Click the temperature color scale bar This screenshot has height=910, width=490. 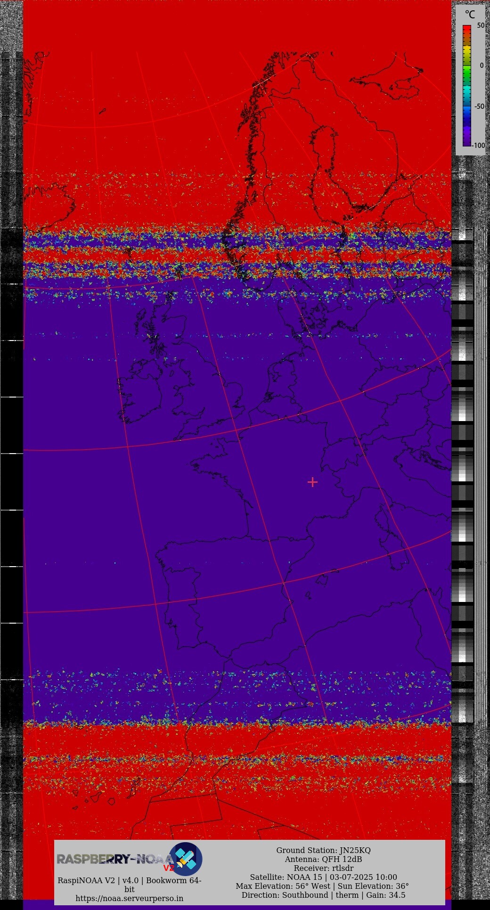467,85
